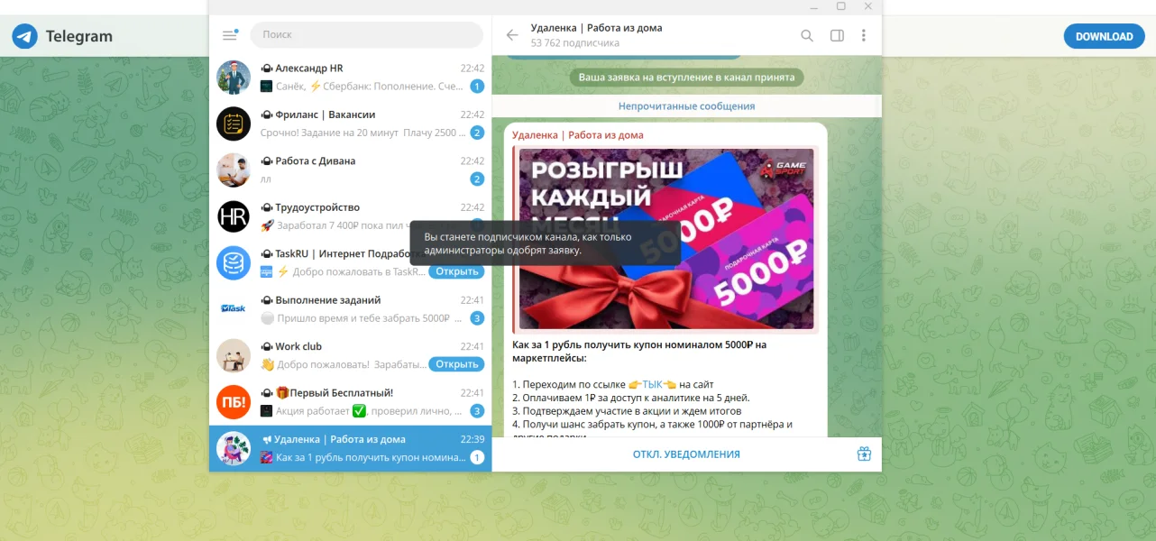This screenshot has width=1156, height=541.
Task: Click Открыть button on Work club chat
Action: (456, 364)
